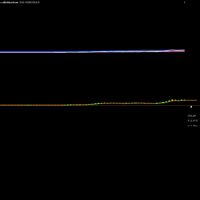
Task: Click the V: 2.19 volume label
Action: [x=192, y=121]
